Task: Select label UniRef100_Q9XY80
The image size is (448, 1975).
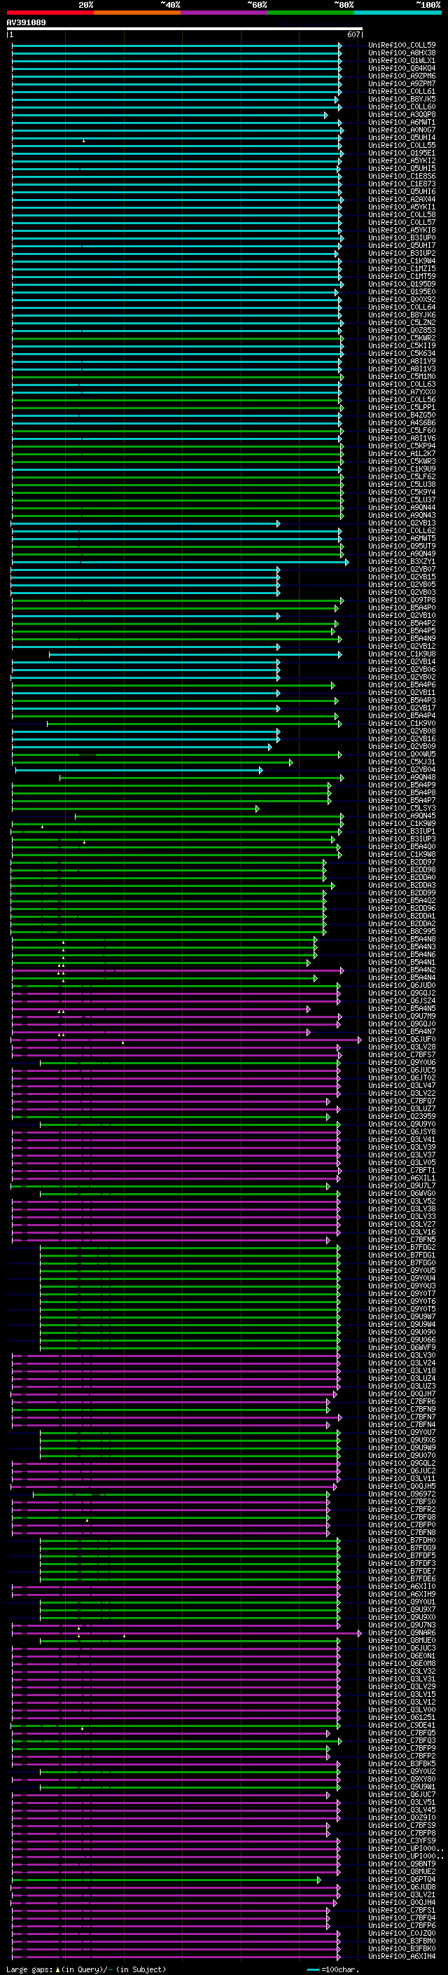Action: click(x=402, y=1780)
